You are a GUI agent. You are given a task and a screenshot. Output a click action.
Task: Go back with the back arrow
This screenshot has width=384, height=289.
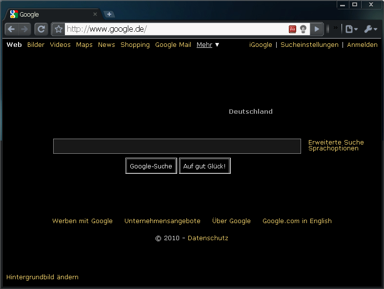pos(11,29)
